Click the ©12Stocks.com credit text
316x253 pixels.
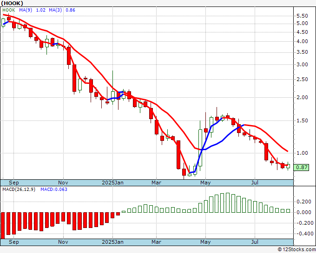(296, 249)
